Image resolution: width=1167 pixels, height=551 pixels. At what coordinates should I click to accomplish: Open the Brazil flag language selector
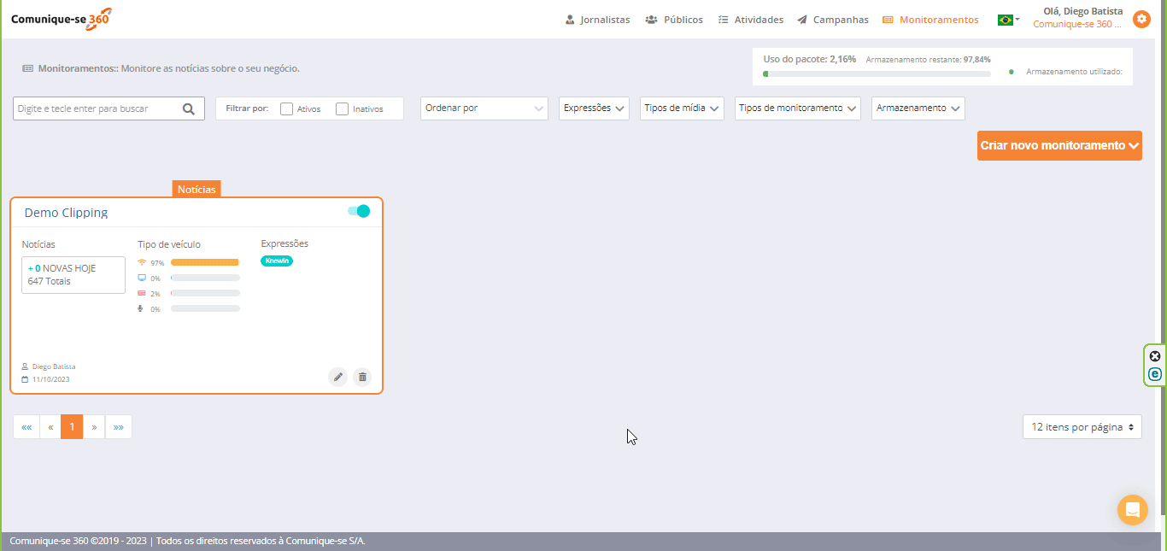coord(1008,20)
